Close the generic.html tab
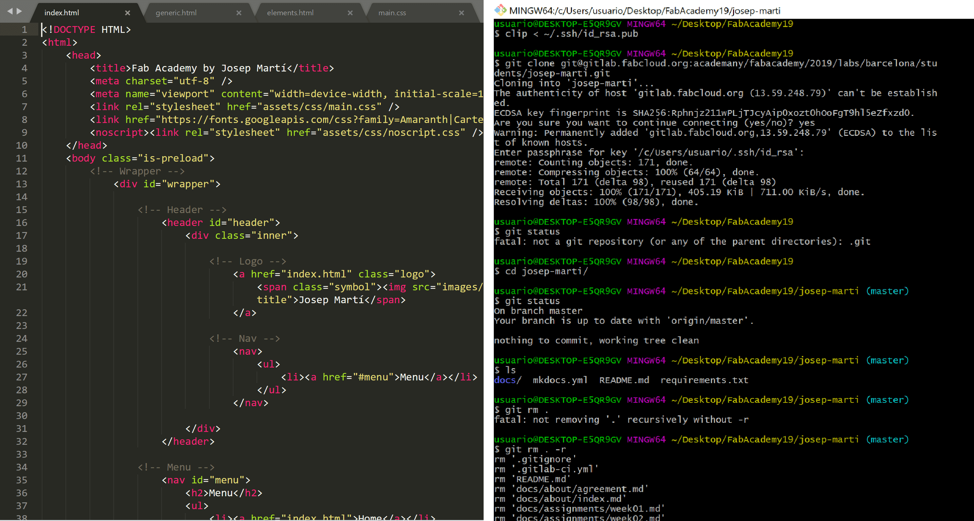The image size is (974, 521). (239, 13)
